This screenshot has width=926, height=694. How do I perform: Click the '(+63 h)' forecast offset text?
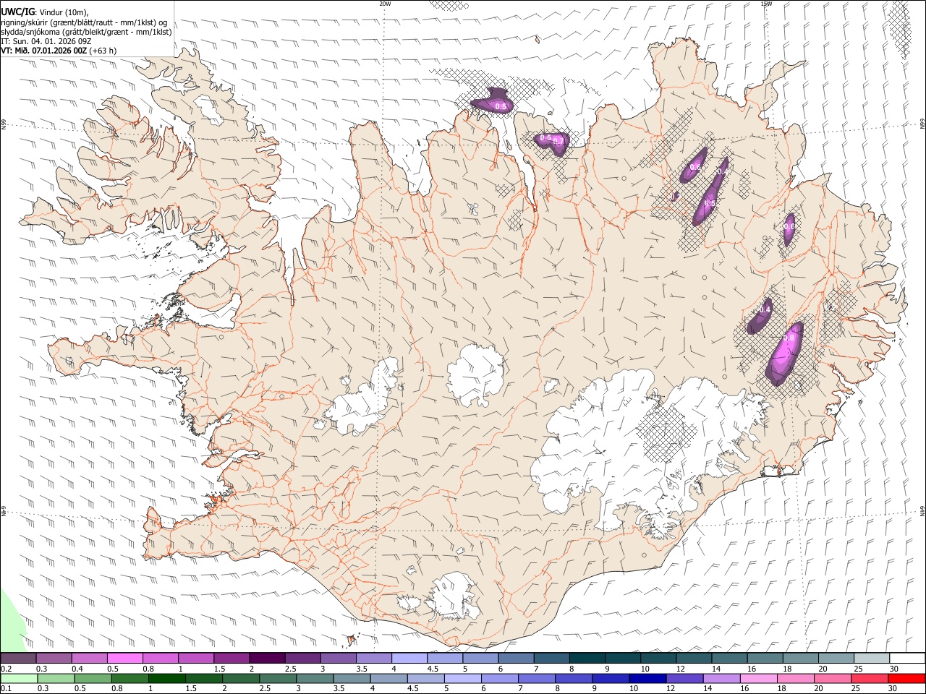[103, 51]
